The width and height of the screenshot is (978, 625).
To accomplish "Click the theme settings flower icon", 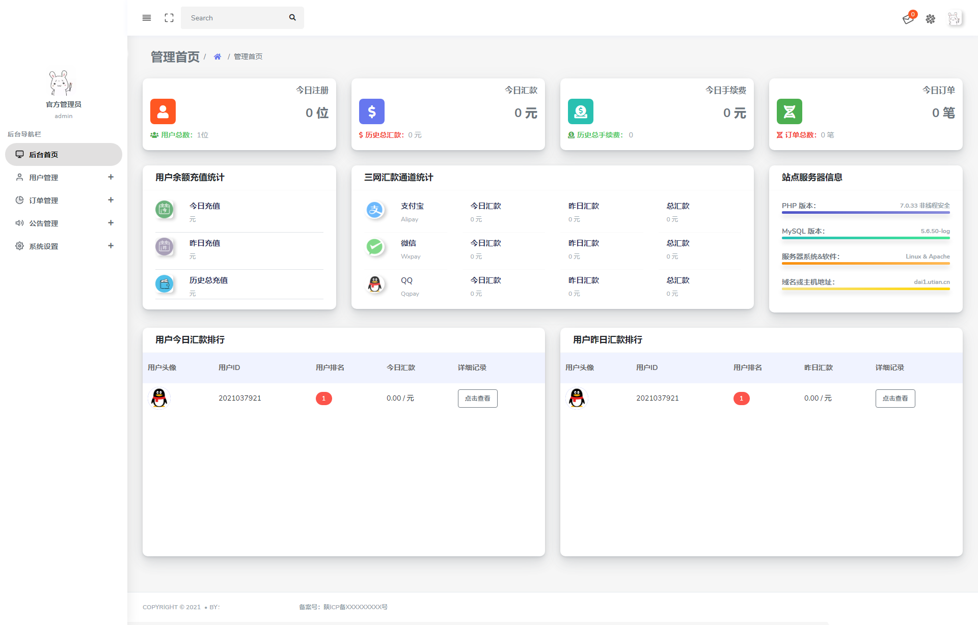I will 931,19.
